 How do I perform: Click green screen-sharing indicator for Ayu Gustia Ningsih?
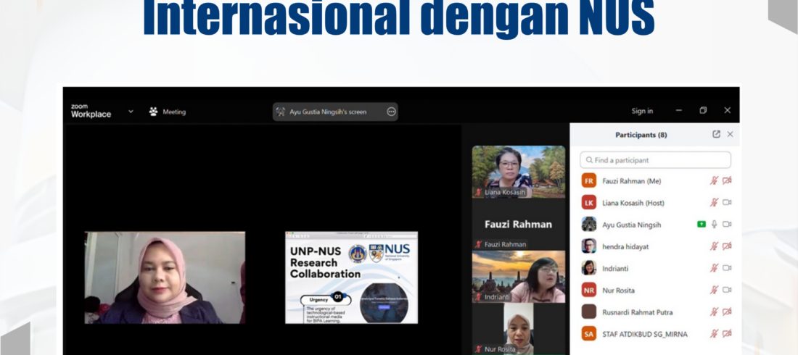702,225
